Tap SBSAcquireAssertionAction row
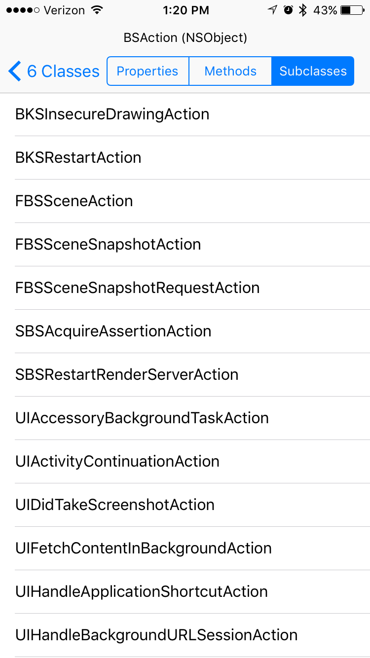370x658 pixels. tap(113, 331)
